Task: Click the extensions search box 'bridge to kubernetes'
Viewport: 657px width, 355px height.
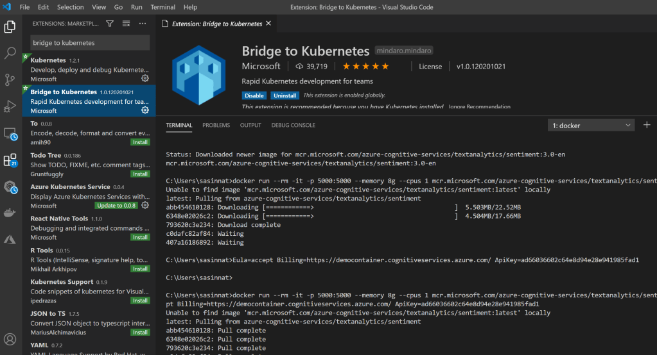Action: [x=90, y=43]
